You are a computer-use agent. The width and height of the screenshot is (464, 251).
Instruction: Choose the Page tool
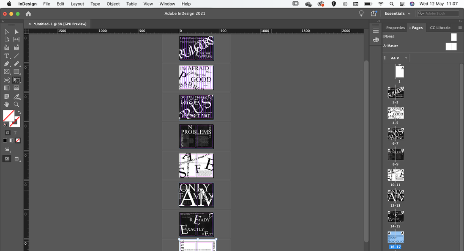[7, 39]
